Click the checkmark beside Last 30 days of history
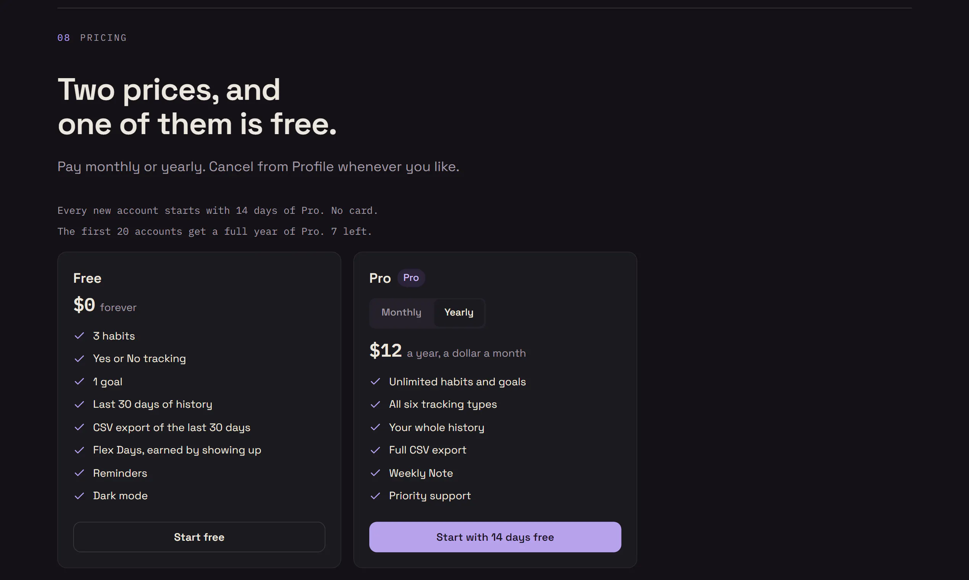 [x=79, y=404]
